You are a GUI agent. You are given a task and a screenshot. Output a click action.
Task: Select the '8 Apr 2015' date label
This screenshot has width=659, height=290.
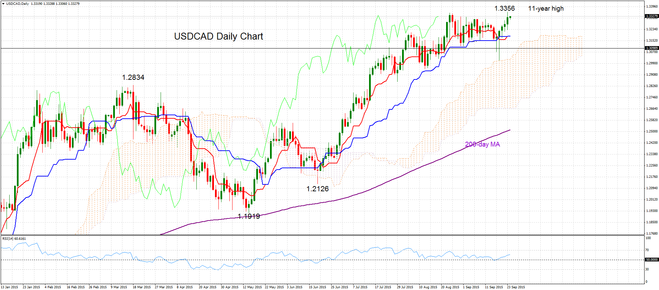pyautogui.click(x=185, y=287)
